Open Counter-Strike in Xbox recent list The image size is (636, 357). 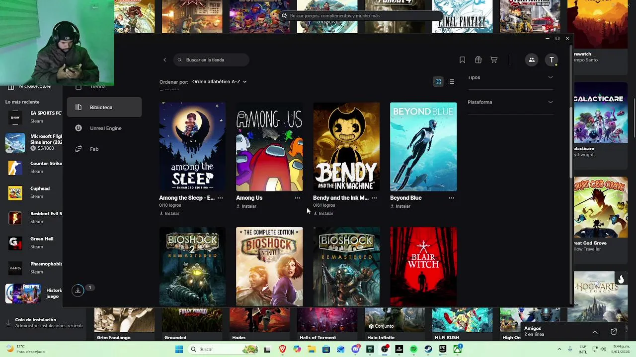tap(33, 168)
